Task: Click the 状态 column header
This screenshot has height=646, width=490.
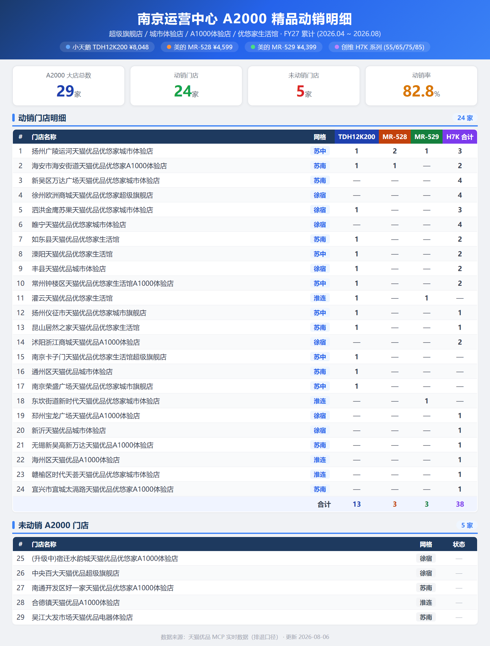Action: pos(459,544)
